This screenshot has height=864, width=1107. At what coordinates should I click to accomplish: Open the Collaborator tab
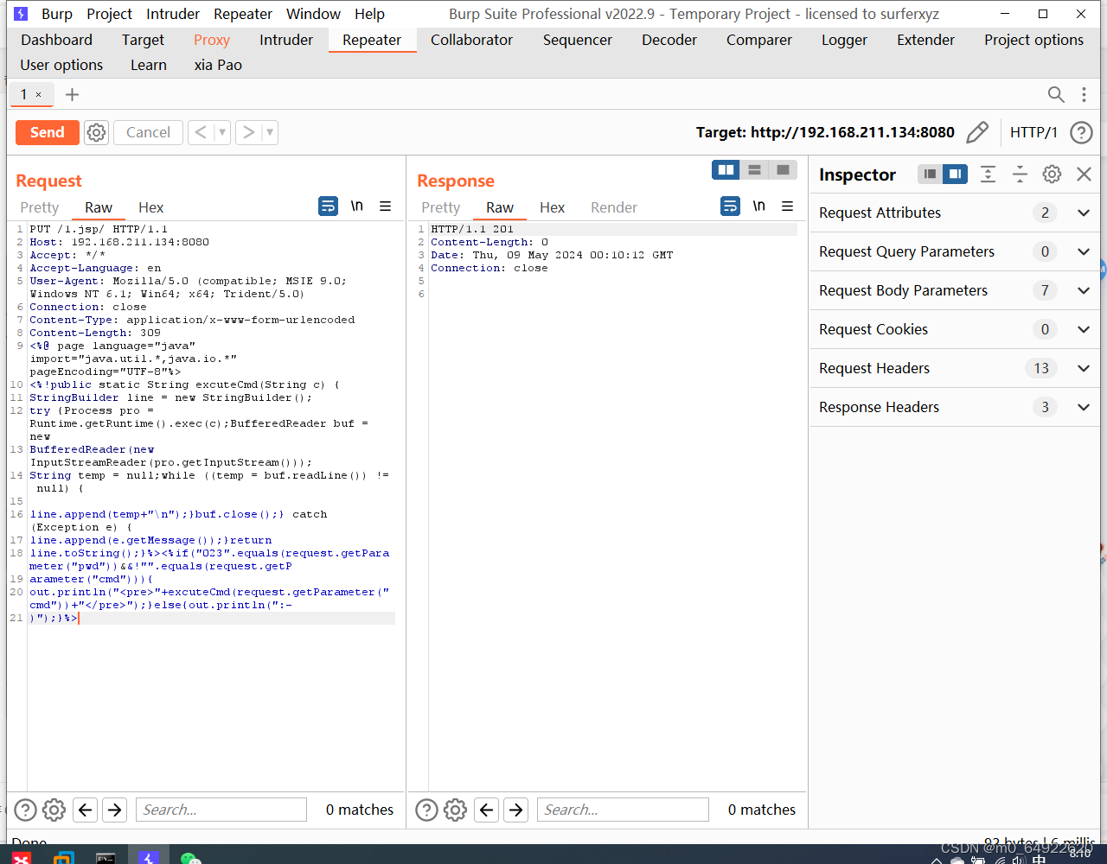(472, 40)
